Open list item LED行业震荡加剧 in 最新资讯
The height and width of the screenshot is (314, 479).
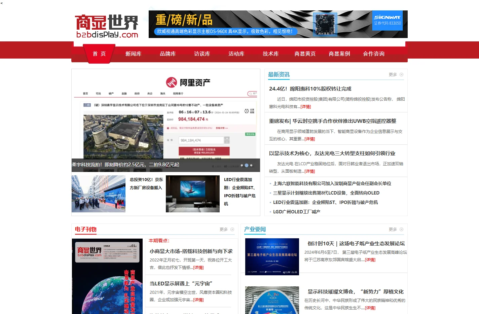pyautogui.click(x=325, y=203)
